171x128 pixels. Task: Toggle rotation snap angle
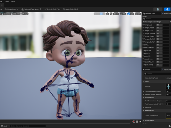click(x=121, y=14)
